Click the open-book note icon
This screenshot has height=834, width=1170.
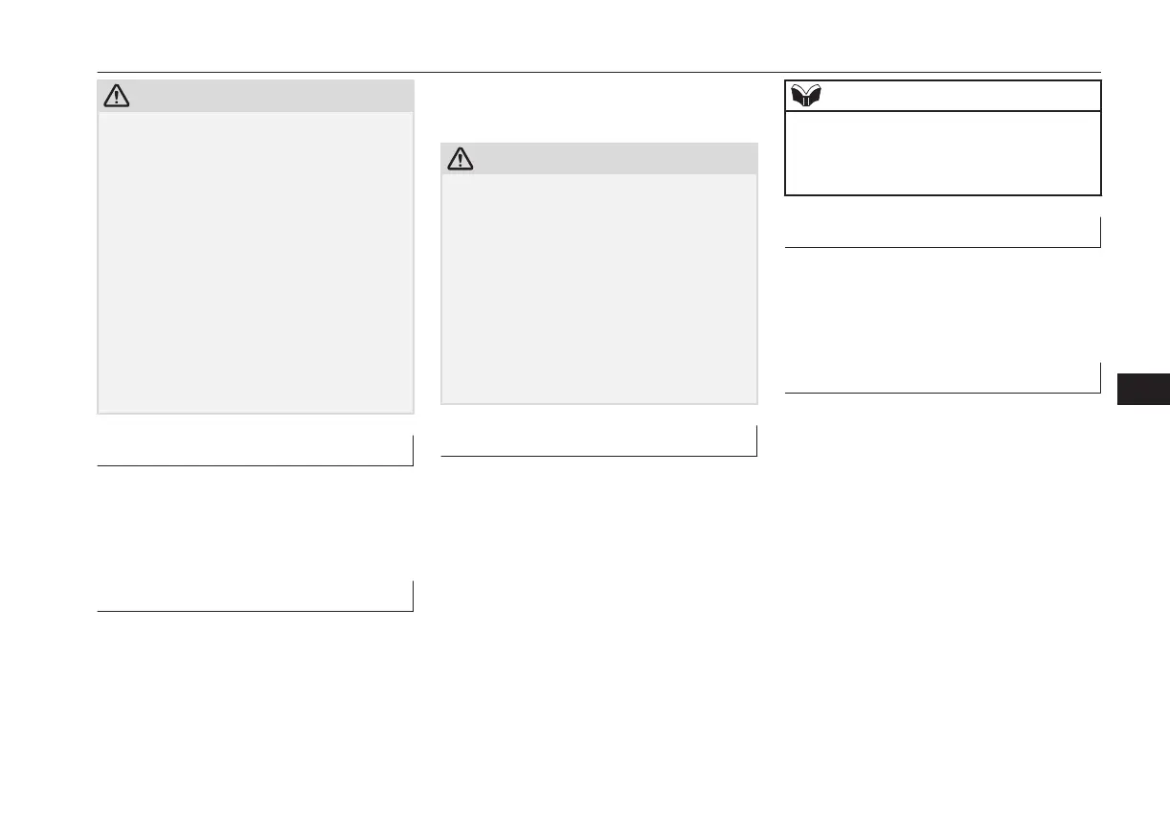click(803, 96)
